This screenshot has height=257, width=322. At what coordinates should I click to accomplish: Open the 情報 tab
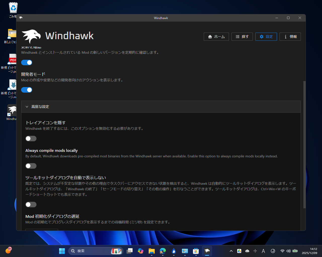290,36
